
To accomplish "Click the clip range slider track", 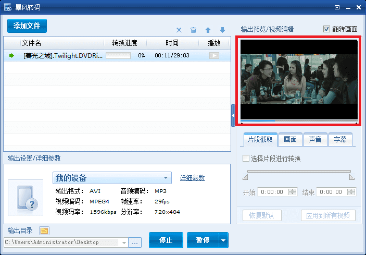I will 299,172.
